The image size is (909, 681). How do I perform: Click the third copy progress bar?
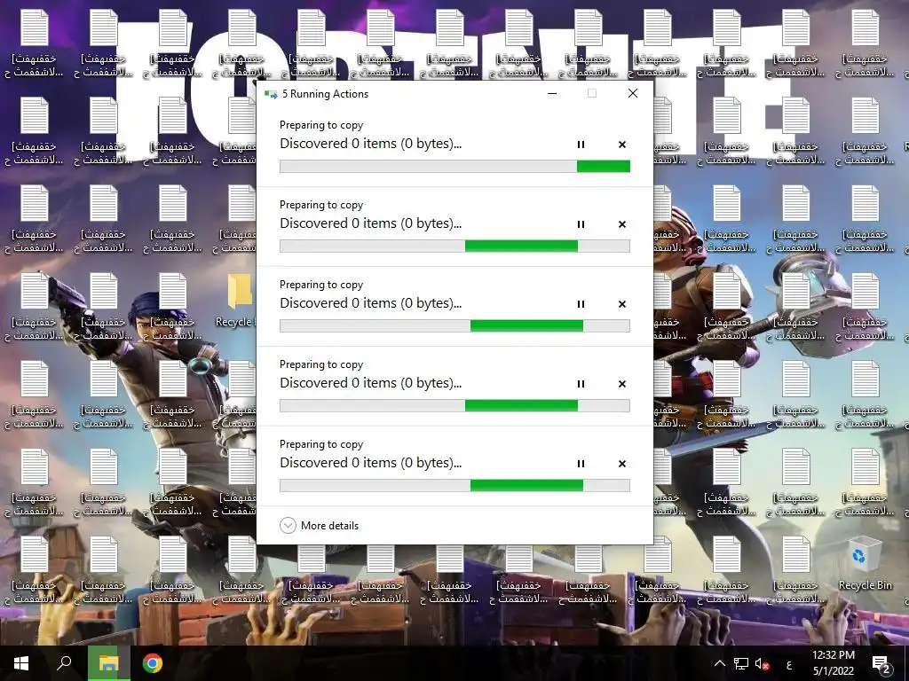[454, 326]
